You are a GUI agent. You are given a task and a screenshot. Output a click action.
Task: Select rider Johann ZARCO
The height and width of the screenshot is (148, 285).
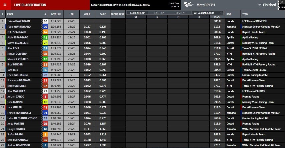(16, 97)
